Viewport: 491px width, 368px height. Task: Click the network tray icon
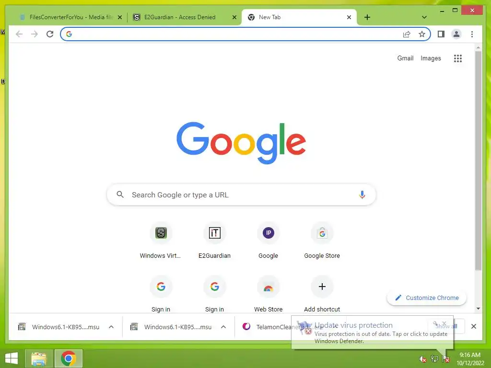(x=434, y=359)
